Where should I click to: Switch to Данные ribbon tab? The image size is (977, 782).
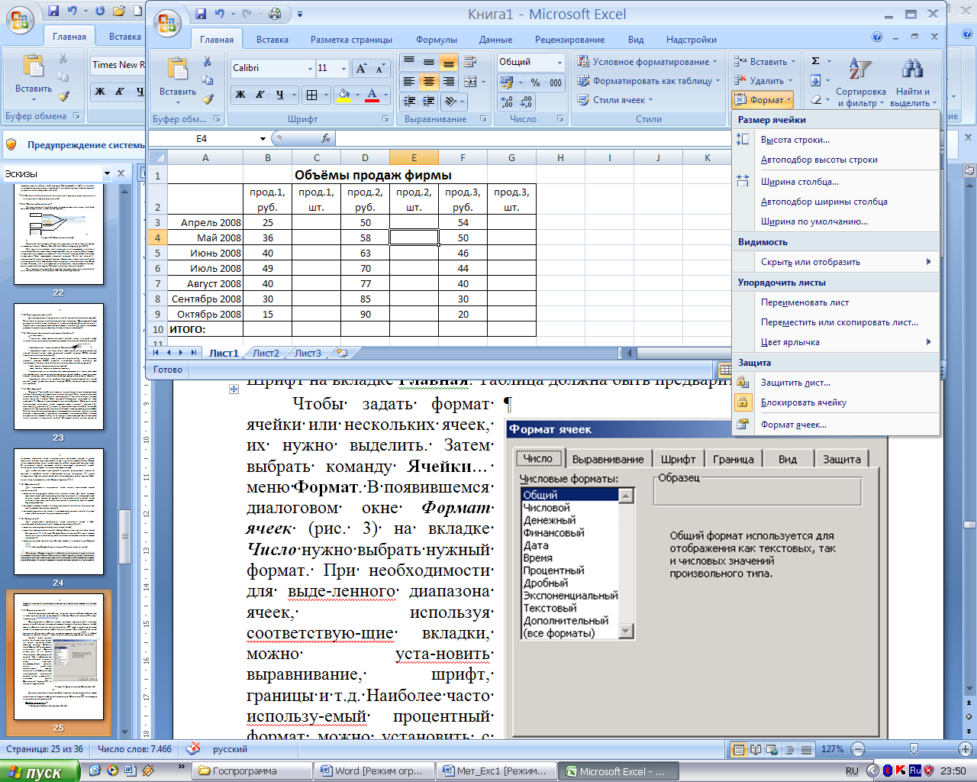coord(495,40)
